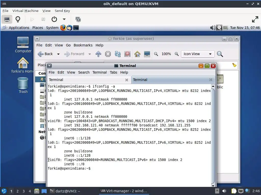Click the terminal scrollbar down arrow
Image resolution: width=261 pixels, height=195 pixels.
[x=213, y=186]
